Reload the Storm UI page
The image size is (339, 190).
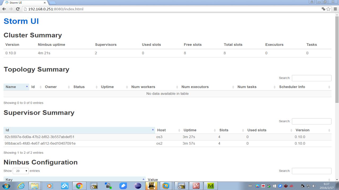pos(18,9)
